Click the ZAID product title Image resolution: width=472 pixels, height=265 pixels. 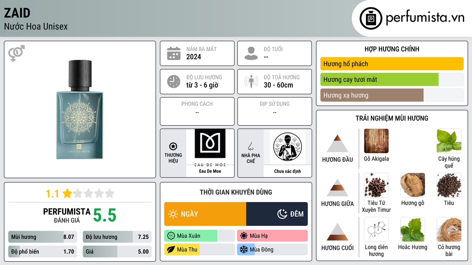[x=17, y=13]
